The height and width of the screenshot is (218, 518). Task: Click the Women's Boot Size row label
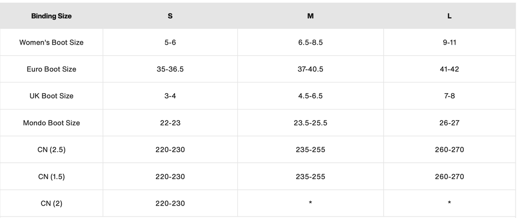click(x=51, y=42)
